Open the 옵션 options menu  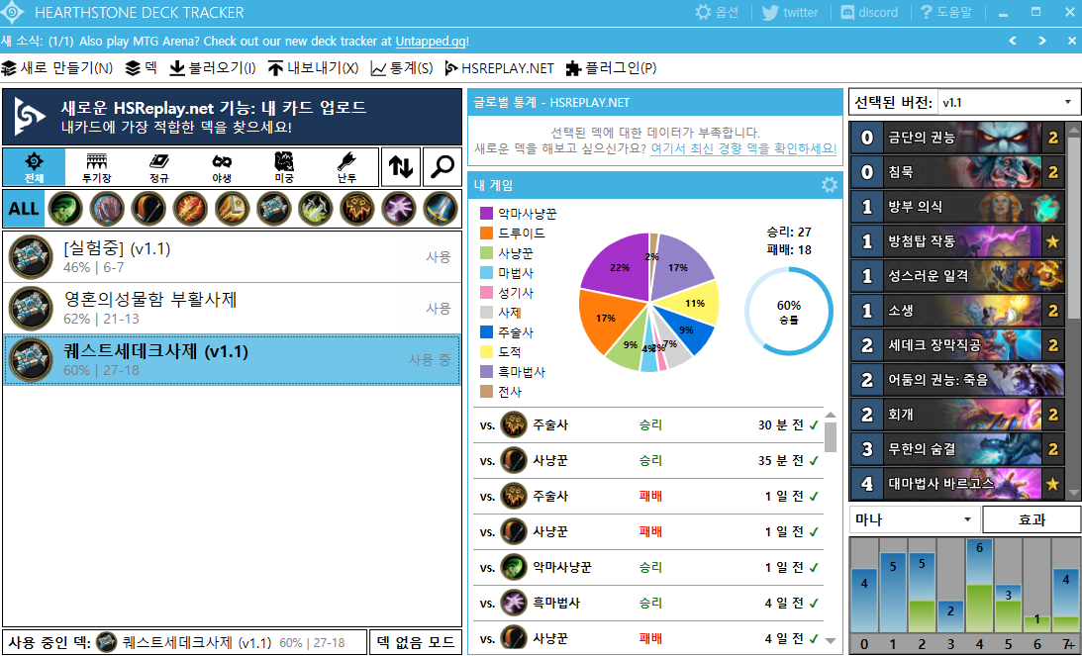[x=717, y=13]
